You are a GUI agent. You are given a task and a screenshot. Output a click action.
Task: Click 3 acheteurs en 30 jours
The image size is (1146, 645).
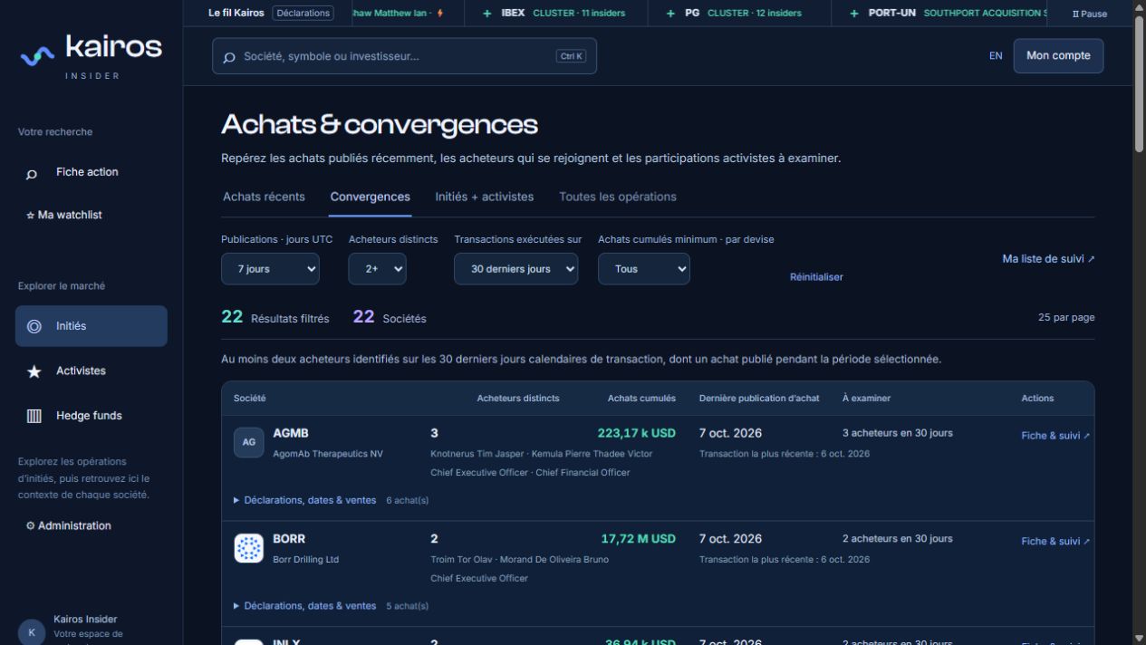pyautogui.click(x=898, y=433)
